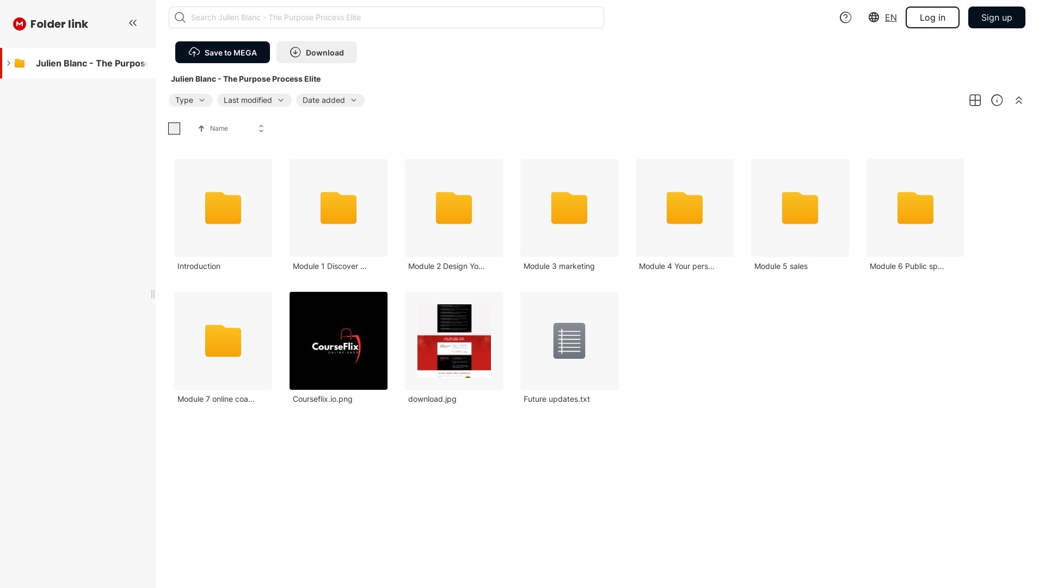Open the Type filter dropdown
1045x588 pixels.
tap(190, 100)
